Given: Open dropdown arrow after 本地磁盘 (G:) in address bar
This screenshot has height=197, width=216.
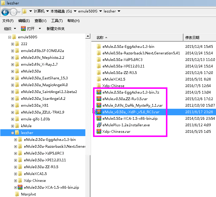Looking at the screenshot, I should 75,11.
